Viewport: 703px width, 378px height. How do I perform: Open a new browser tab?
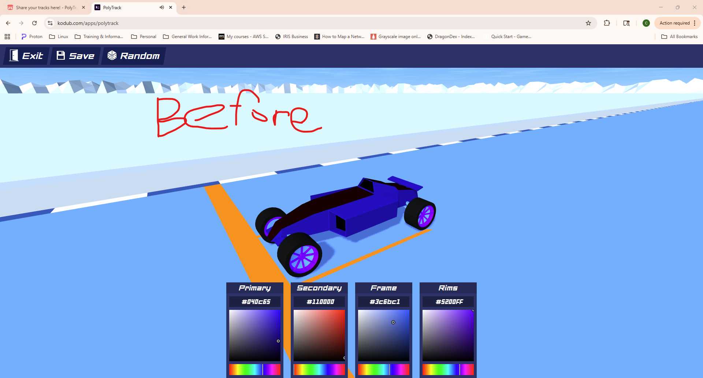[184, 7]
